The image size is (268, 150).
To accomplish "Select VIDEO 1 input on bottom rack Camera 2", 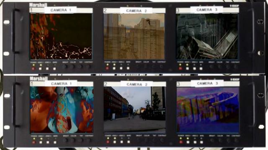I will 115,142.
